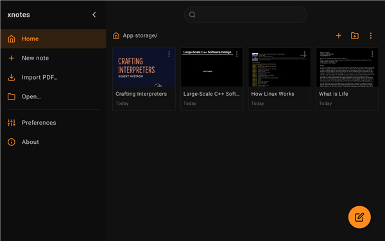Tap the orange floating new-note button
The image size is (385, 241).
point(359,217)
